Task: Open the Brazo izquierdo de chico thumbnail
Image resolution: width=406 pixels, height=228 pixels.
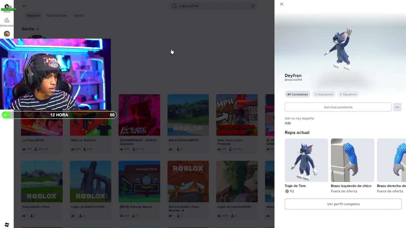Action: point(352,160)
